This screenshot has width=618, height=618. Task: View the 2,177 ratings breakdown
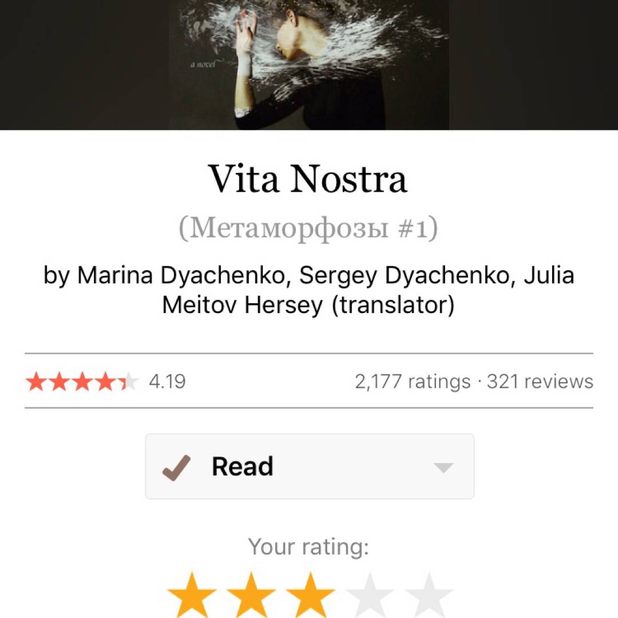(413, 381)
